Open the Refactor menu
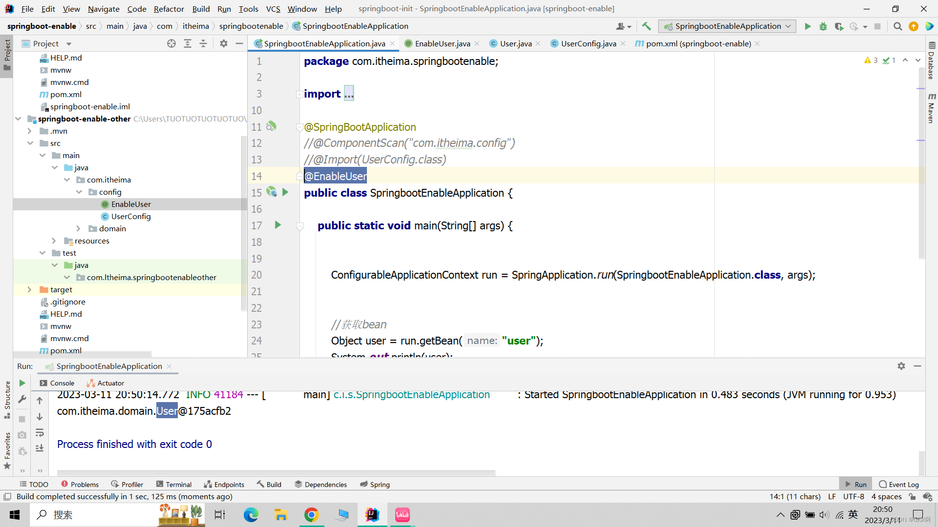This screenshot has width=938, height=527. pyautogui.click(x=169, y=9)
